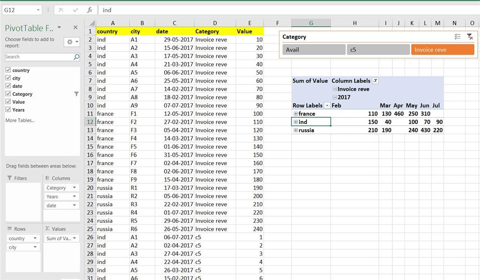480x280 pixels.
Task: Collapse the Invoice reve column group
Action: [335, 89]
